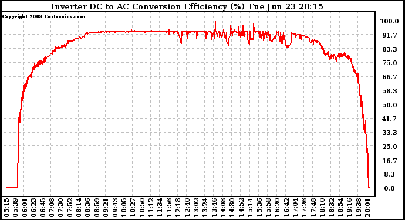Click the 25.0 y-axis label
The height and width of the screenshot is (220, 405).
(x=390, y=147)
